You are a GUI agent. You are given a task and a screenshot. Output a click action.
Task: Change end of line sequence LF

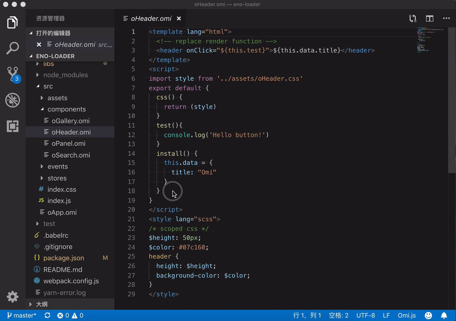(386, 316)
